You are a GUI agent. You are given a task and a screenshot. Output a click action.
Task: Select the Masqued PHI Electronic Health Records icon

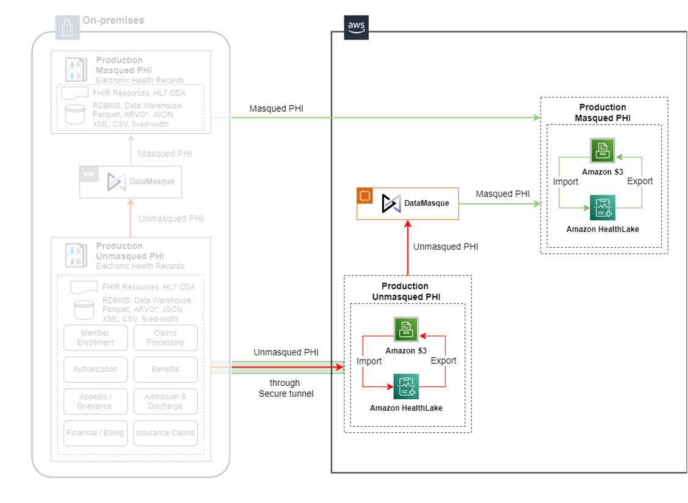[x=76, y=68]
